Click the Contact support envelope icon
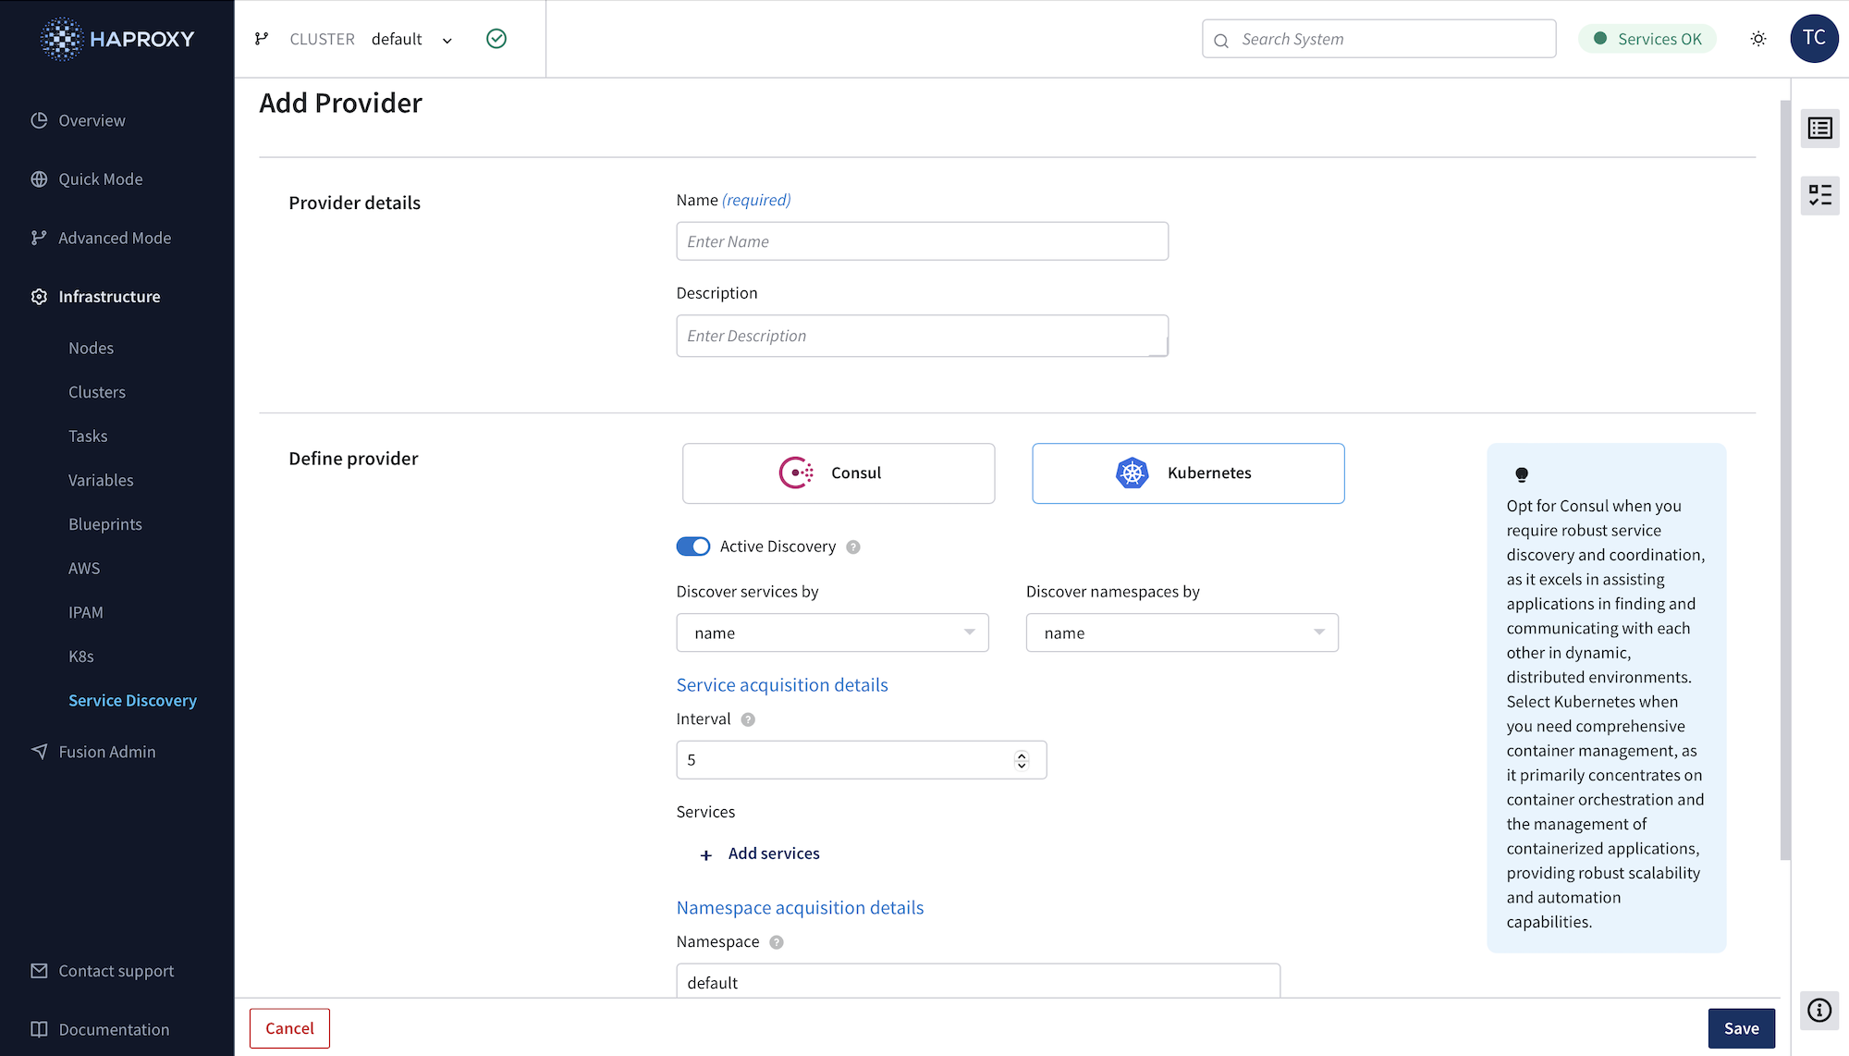Viewport: 1849px width, 1056px height. click(39, 971)
